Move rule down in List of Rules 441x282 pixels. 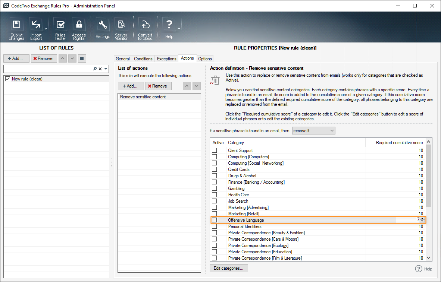point(72,58)
